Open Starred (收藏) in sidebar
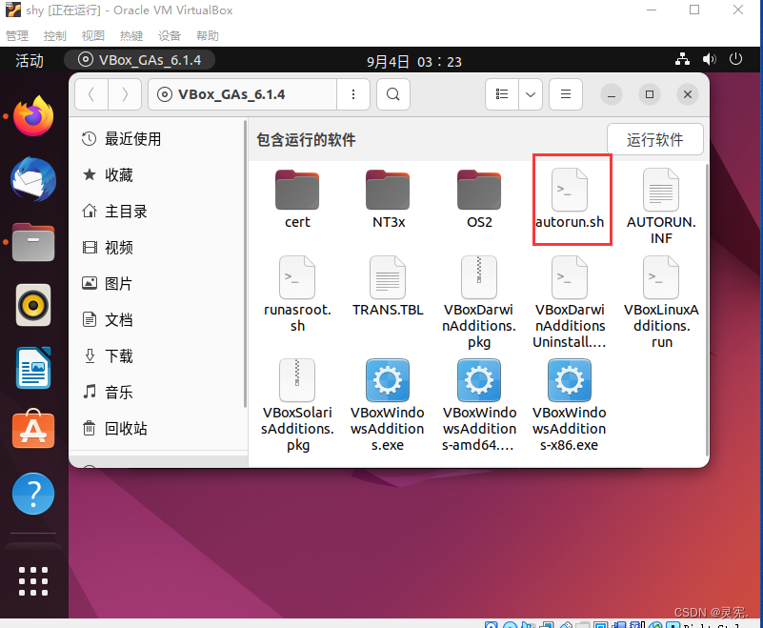Viewport: 763px width, 628px height. tap(156, 175)
